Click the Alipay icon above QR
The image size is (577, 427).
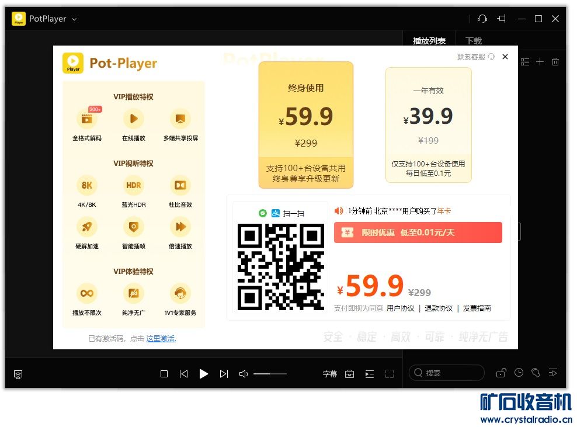click(x=276, y=213)
